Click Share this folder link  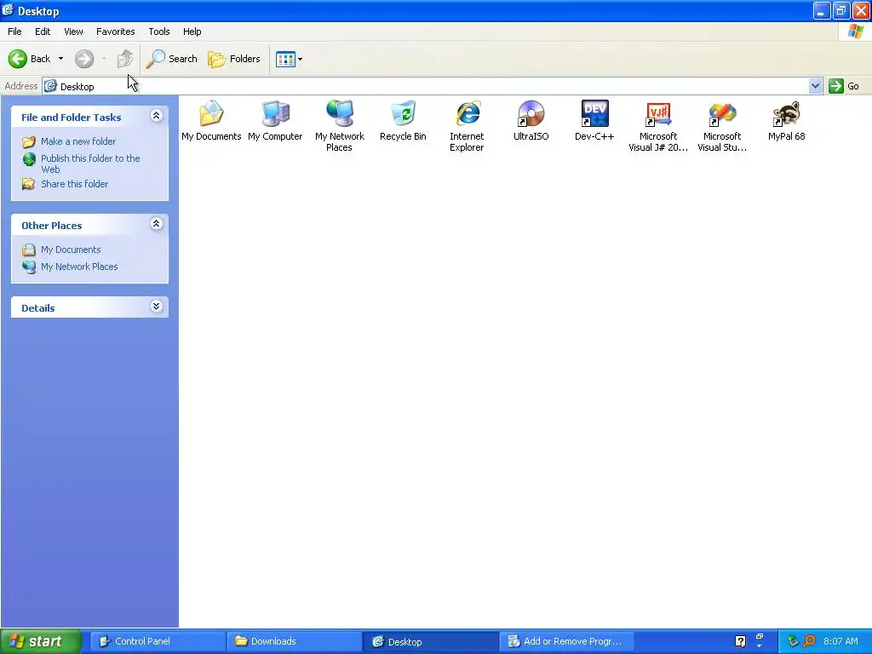click(x=75, y=184)
